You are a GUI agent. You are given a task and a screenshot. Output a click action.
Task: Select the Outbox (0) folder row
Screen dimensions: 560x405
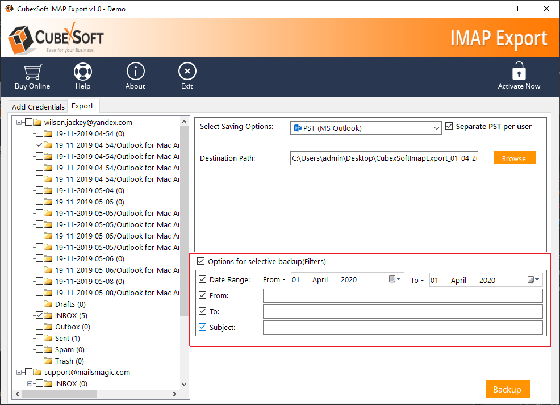tap(73, 327)
